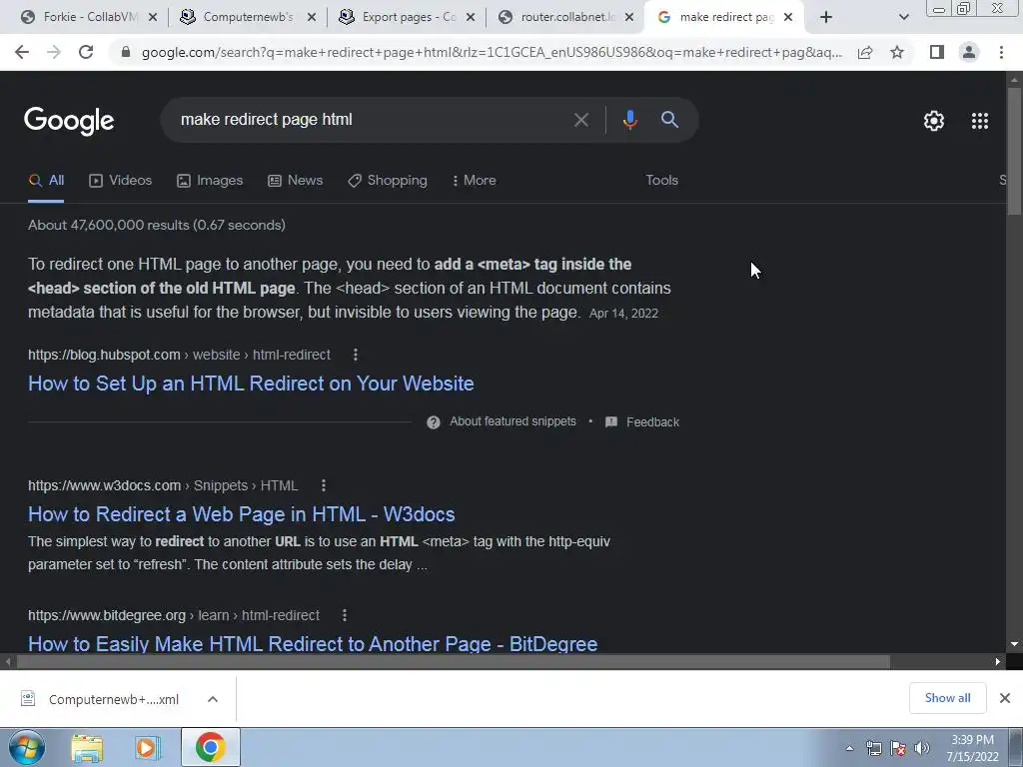
Task: Click the forward navigation arrow
Action: [54, 52]
